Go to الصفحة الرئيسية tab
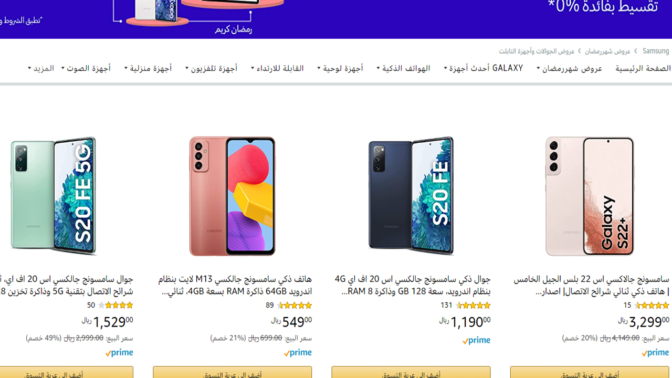The image size is (672, 378). point(643,68)
